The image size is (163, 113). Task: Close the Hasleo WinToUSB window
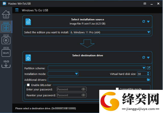158,4
